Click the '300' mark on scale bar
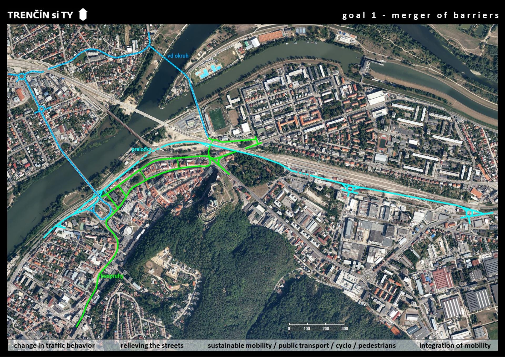The image size is (505, 357). pos(345,328)
